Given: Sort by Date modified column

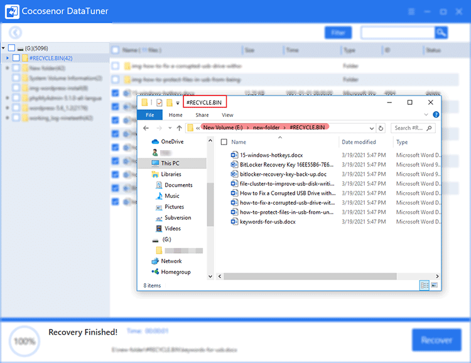Looking at the screenshot, I should tap(359, 142).
